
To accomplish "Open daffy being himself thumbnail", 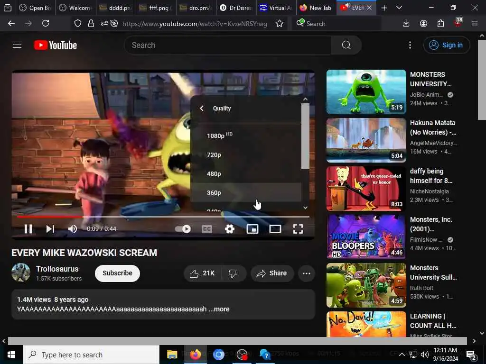I will (366, 189).
